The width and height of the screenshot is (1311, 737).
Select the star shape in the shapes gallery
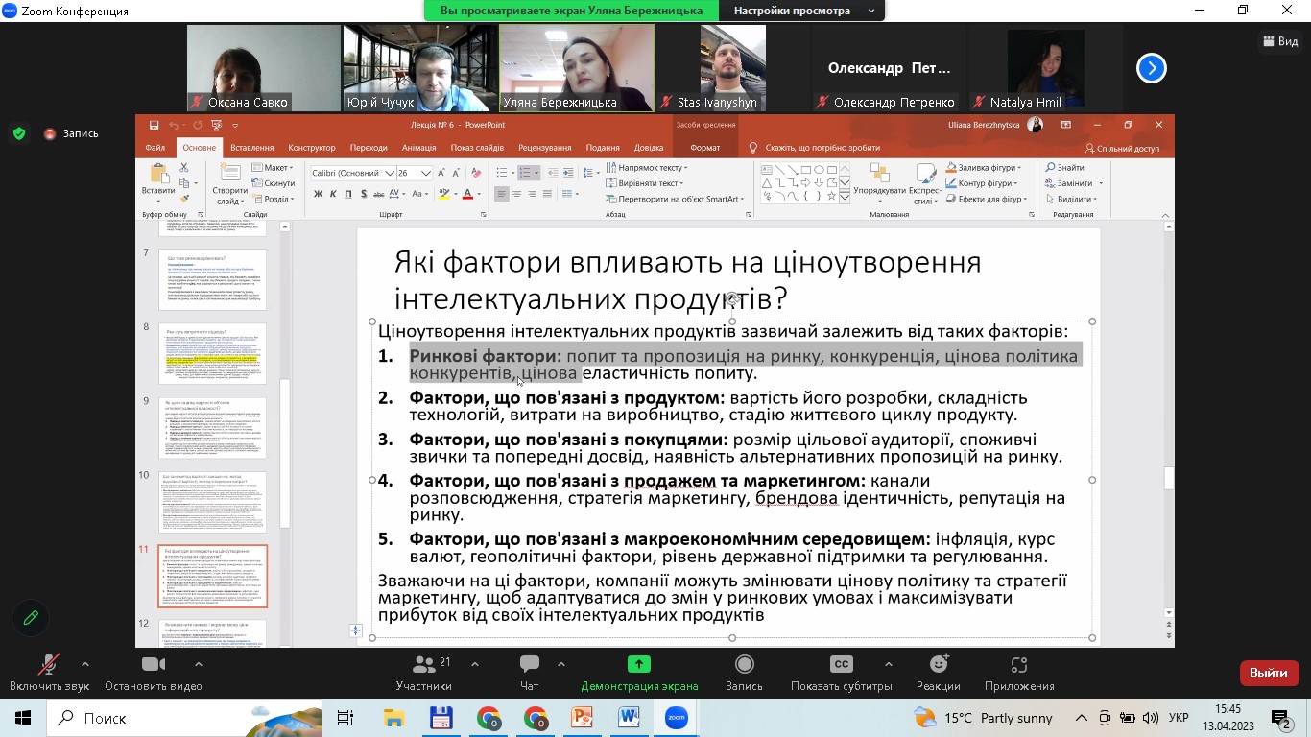point(831,196)
